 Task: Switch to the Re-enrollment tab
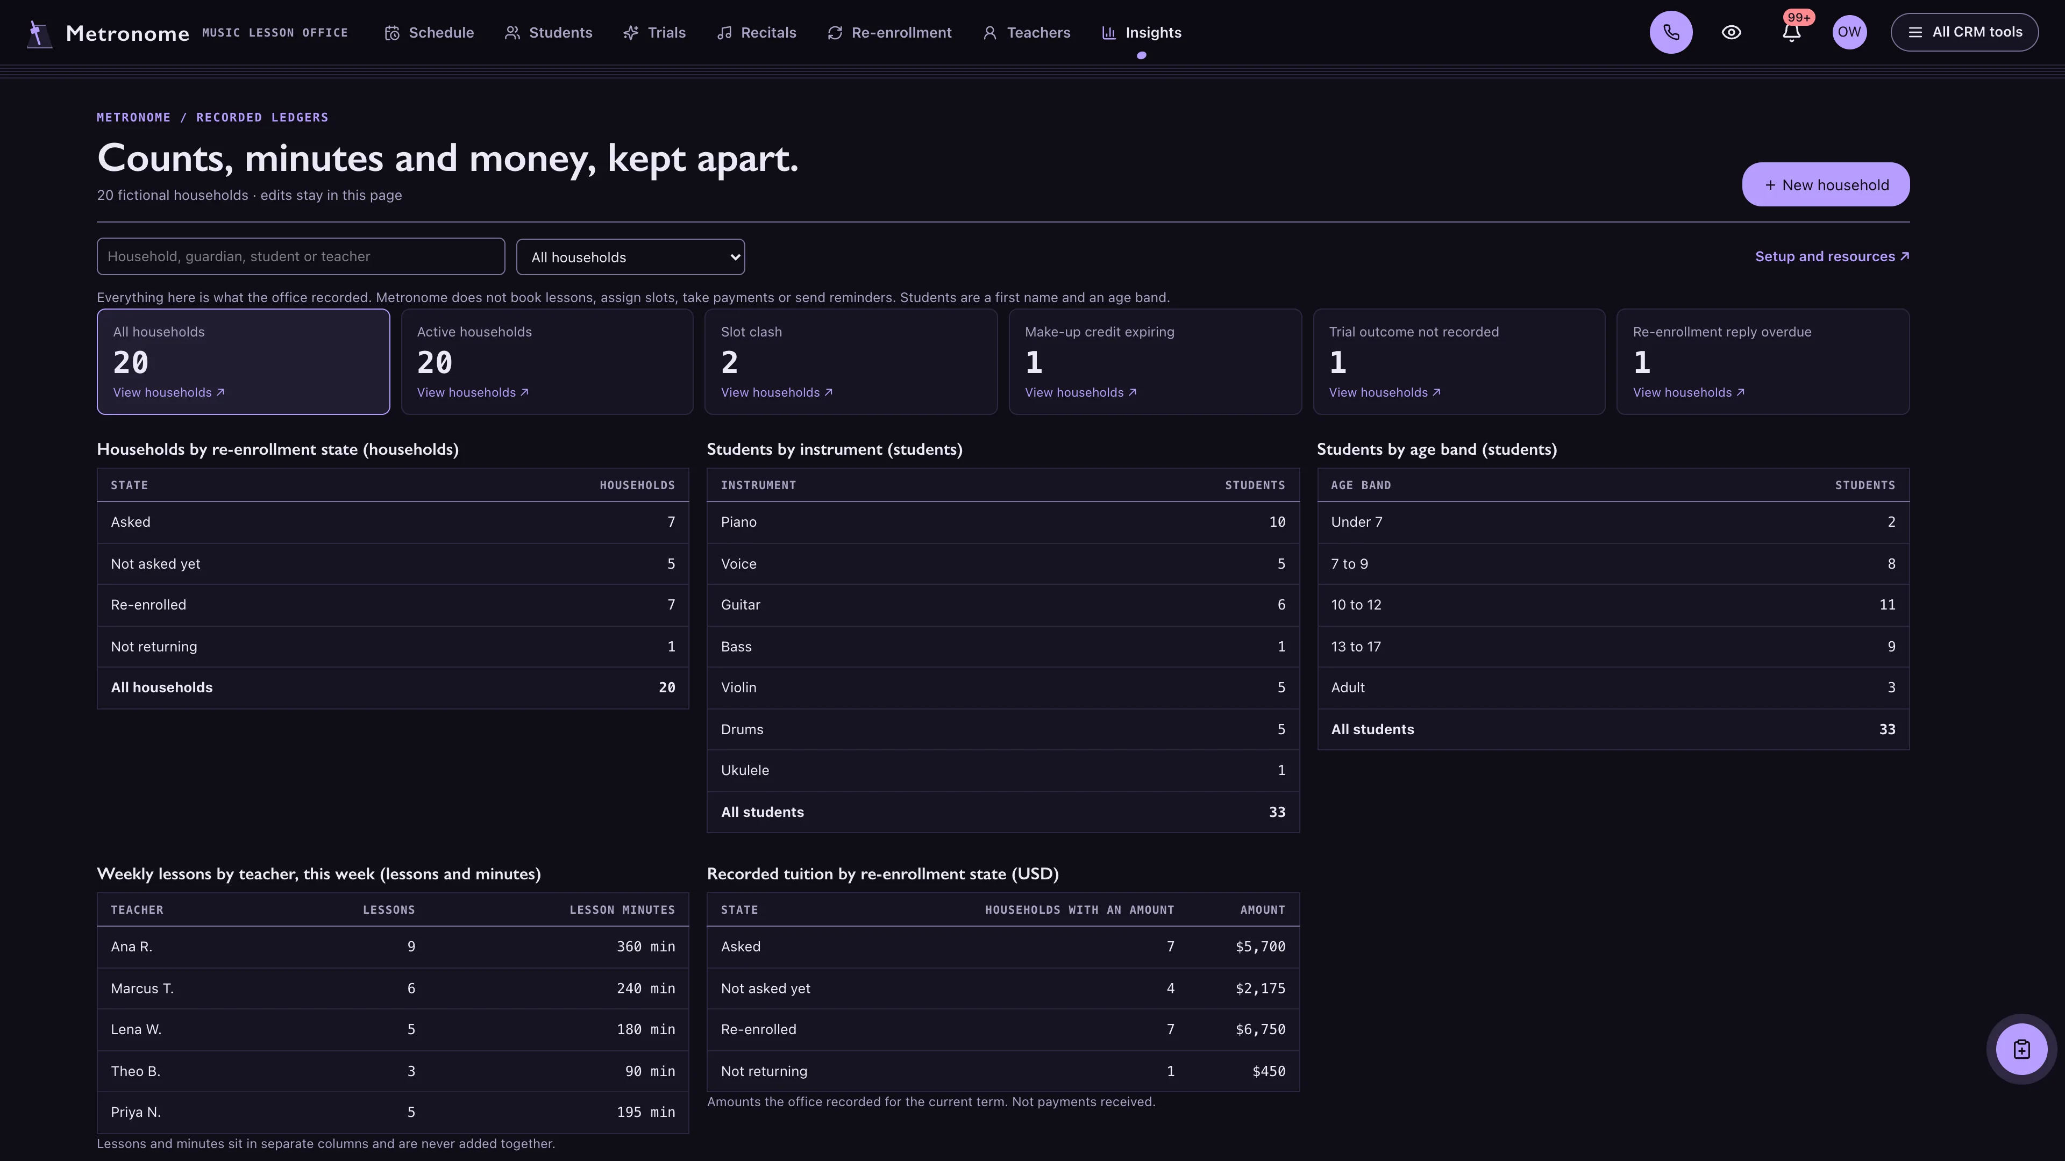click(890, 33)
